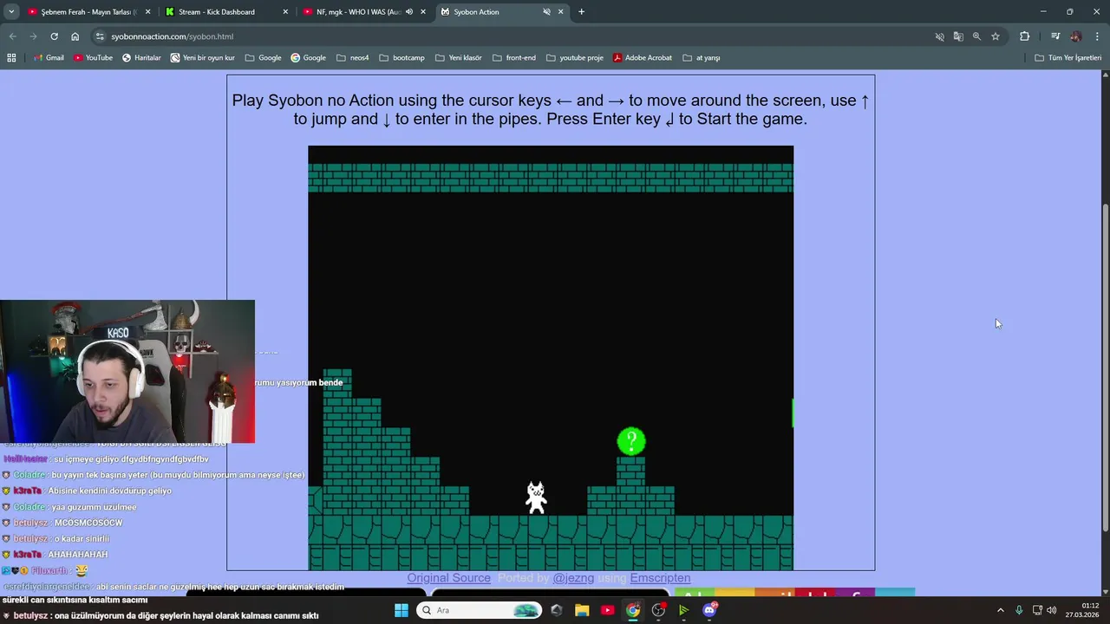The height and width of the screenshot is (624, 1110).
Task: View site information icon in address bar
Action: (x=100, y=36)
